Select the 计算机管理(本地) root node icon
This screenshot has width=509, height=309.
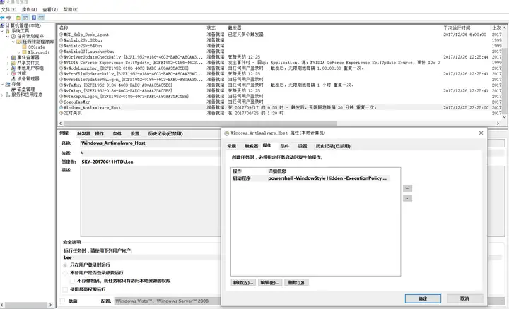coord(3,25)
